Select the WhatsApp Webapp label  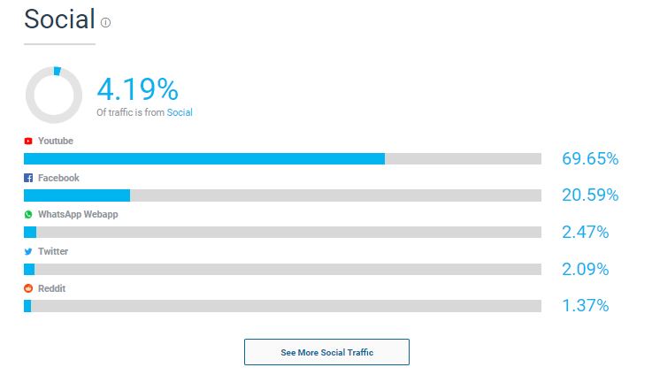[x=78, y=215]
